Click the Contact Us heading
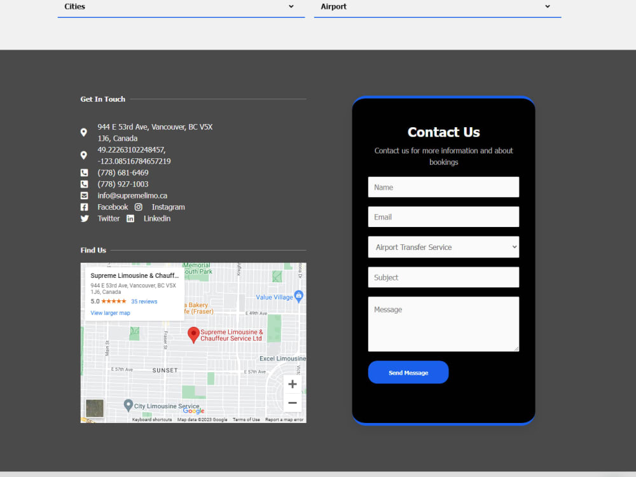Viewport: 636px width, 477px height. point(443,132)
